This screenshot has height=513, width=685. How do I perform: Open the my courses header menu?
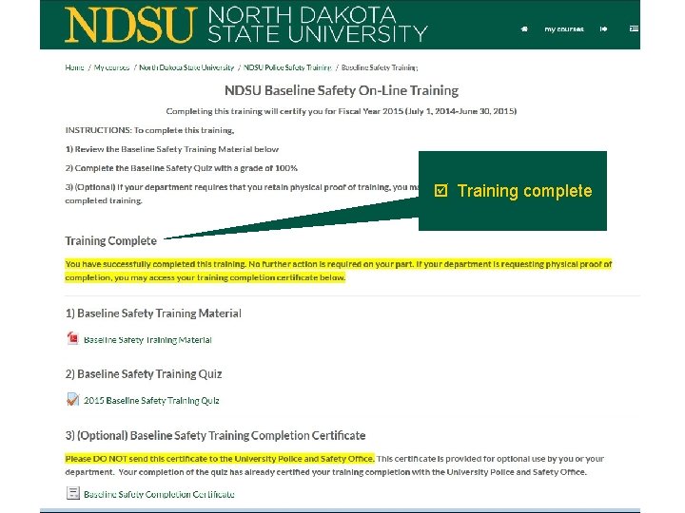564,29
